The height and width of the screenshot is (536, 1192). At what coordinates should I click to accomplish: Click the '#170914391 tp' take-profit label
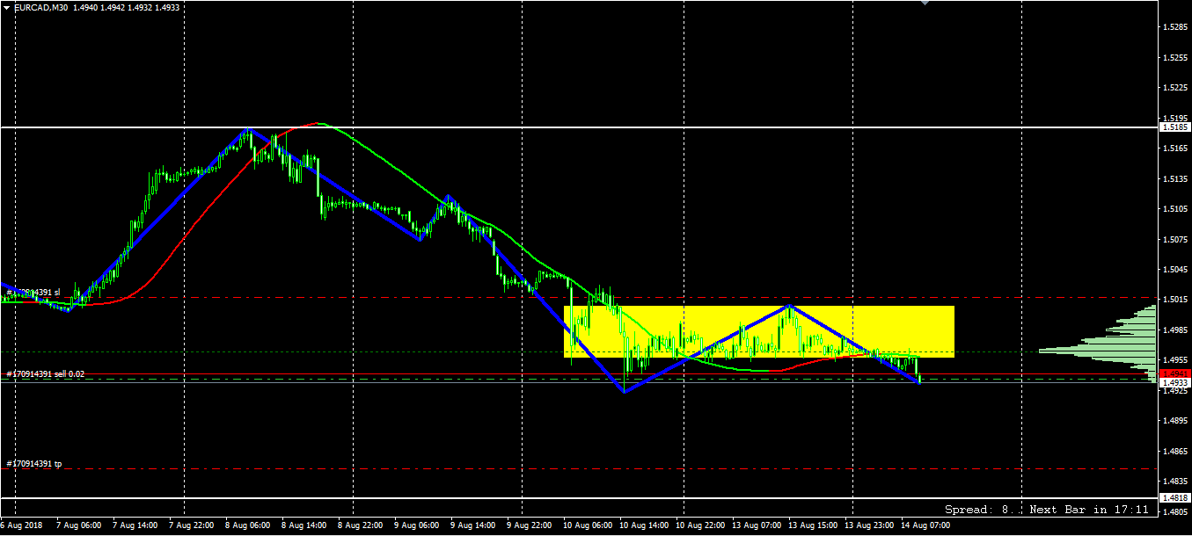point(34,463)
